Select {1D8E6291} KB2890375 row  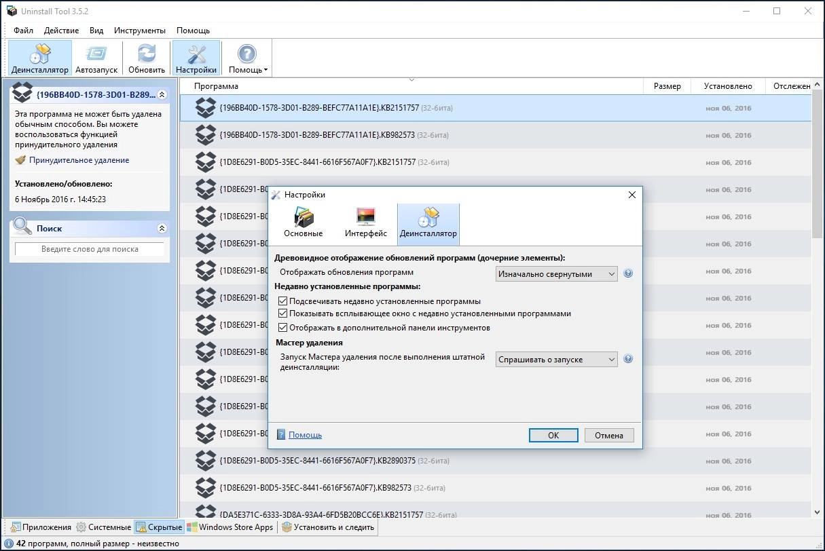(x=496, y=461)
